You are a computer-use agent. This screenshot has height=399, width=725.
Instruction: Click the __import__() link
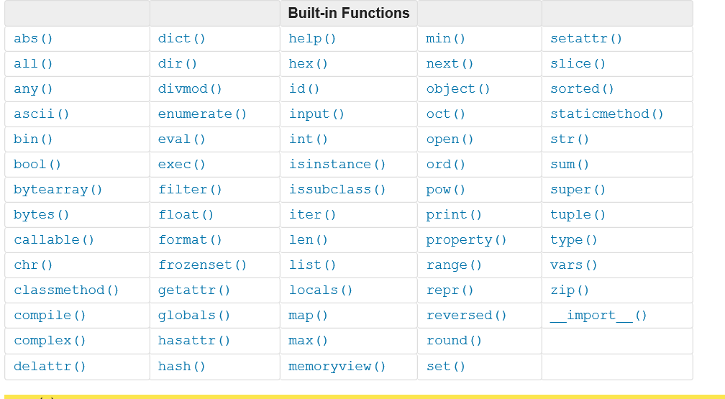click(x=598, y=316)
